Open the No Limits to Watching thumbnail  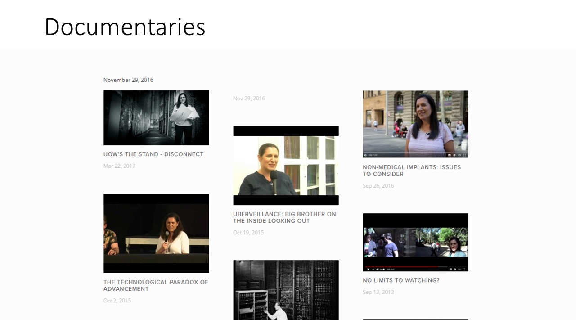click(x=415, y=242)
